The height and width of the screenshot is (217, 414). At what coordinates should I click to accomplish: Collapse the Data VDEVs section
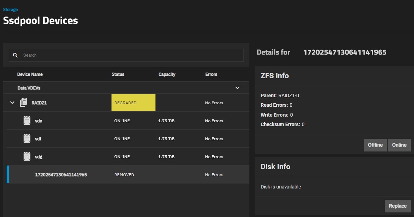pos(237,88)
